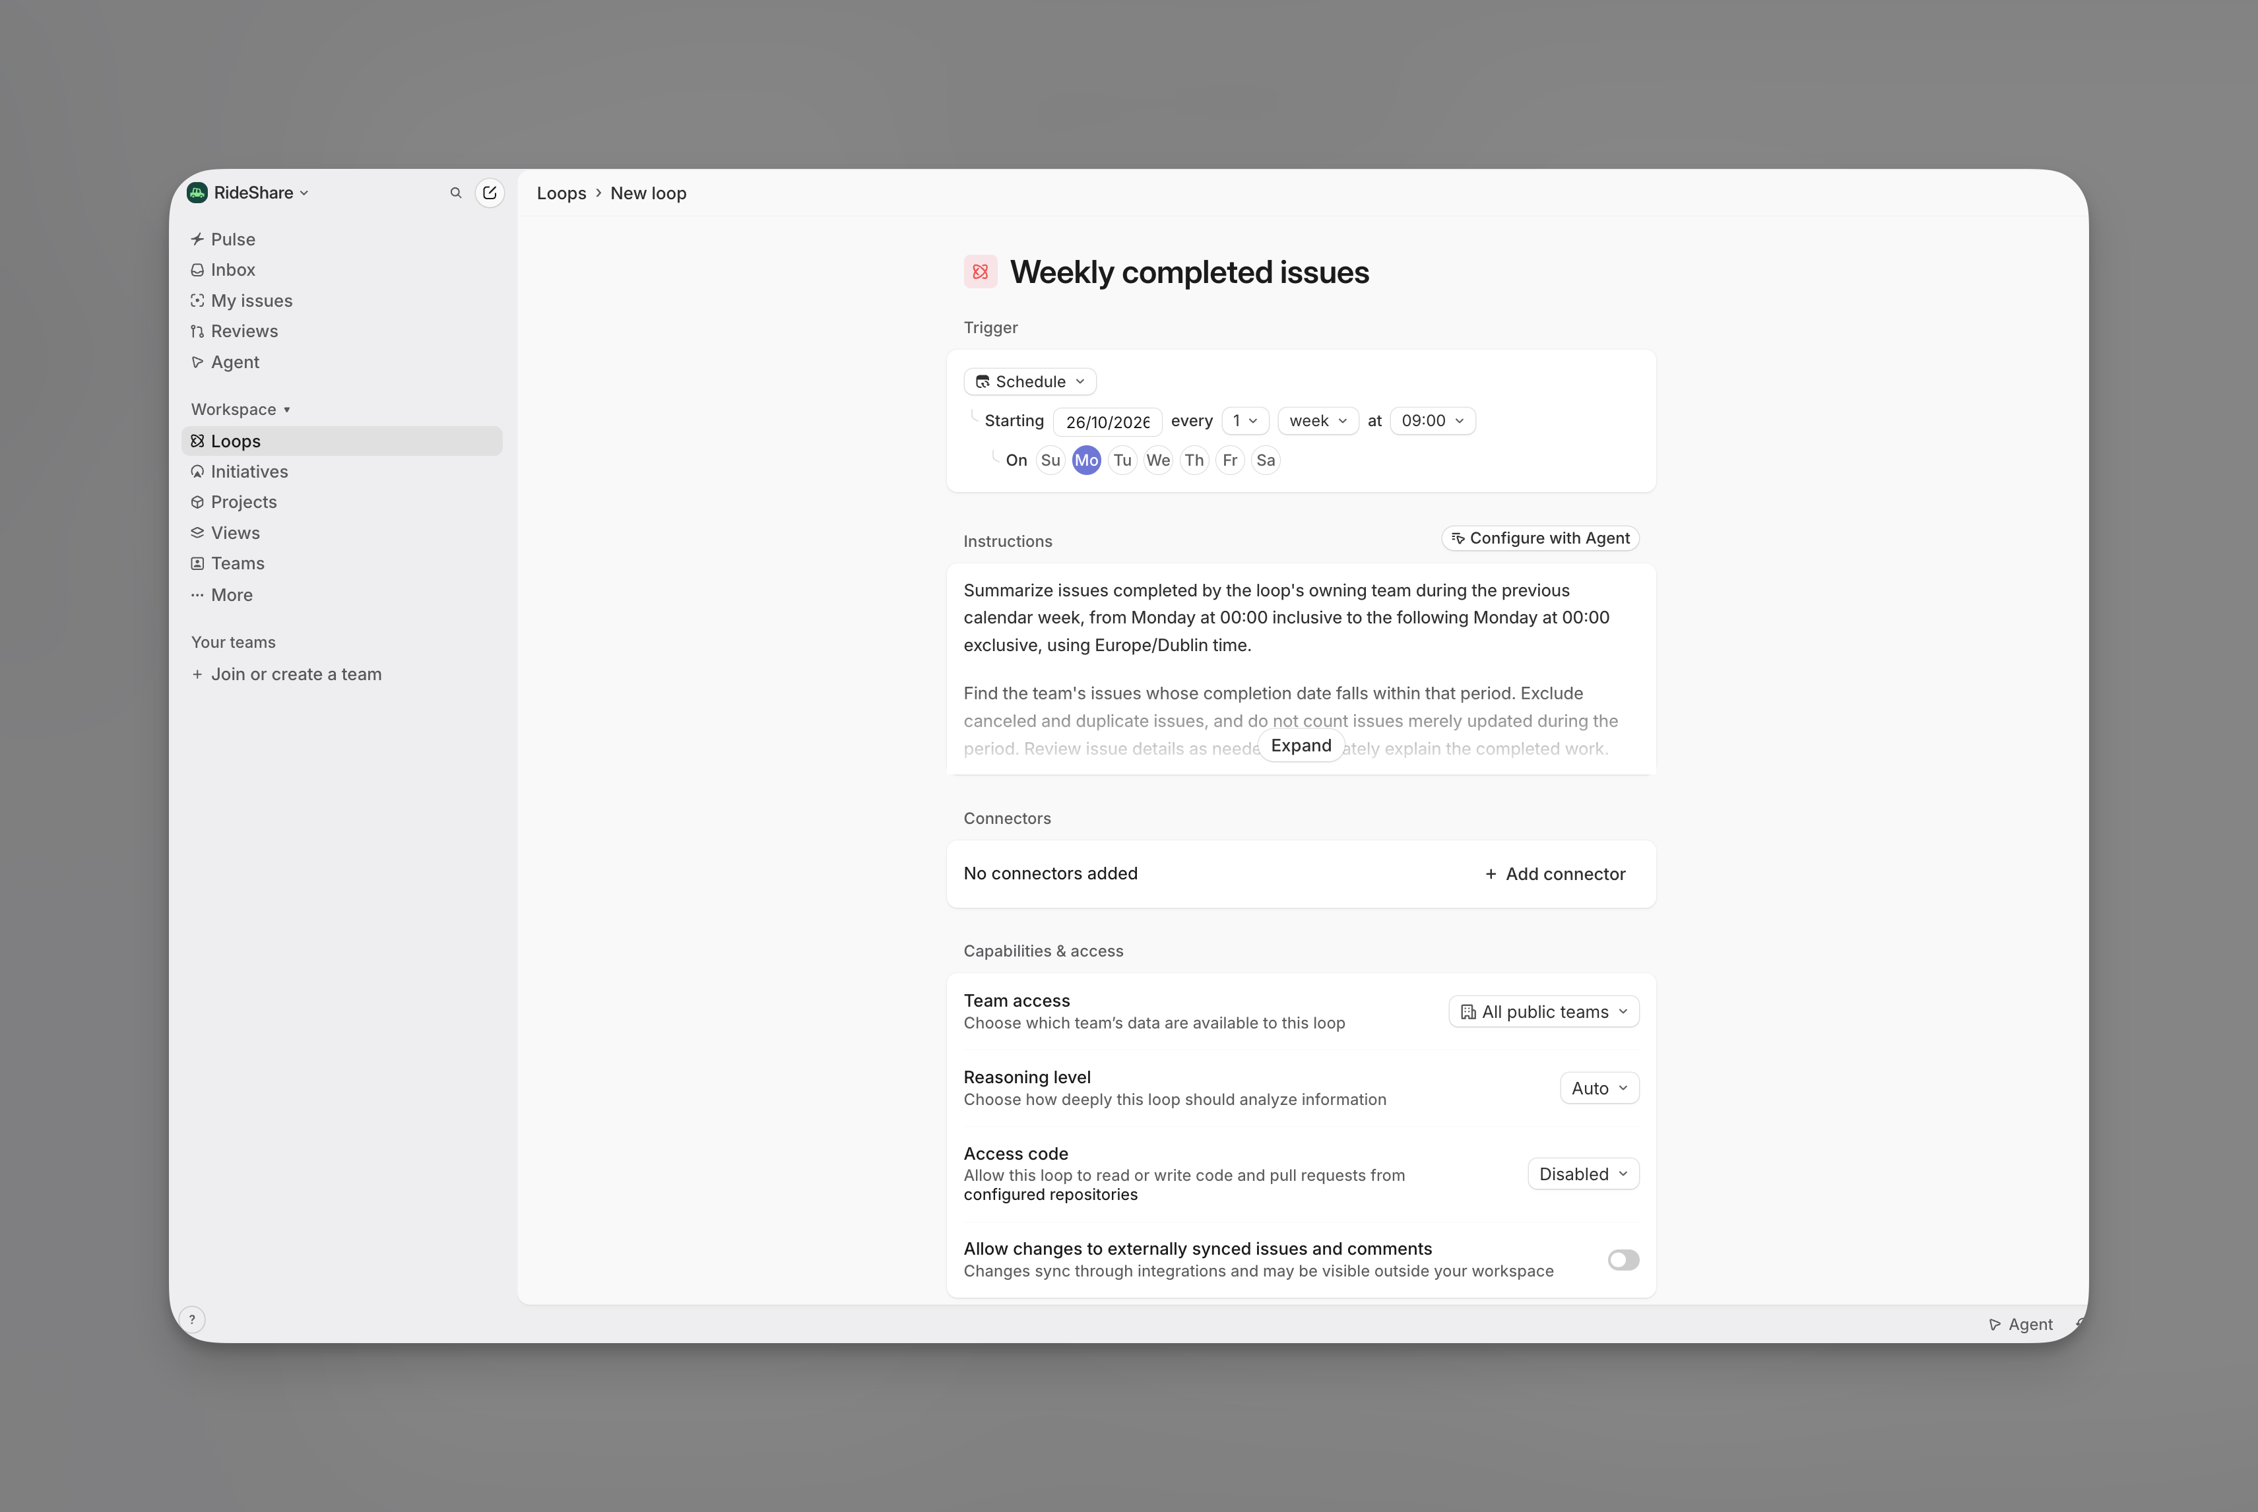
Task: Enable changes to externally synced issues switch
Action: click(x=1623, y=1260)
